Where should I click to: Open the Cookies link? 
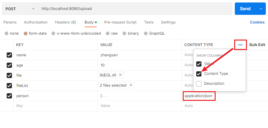[257, 22]
